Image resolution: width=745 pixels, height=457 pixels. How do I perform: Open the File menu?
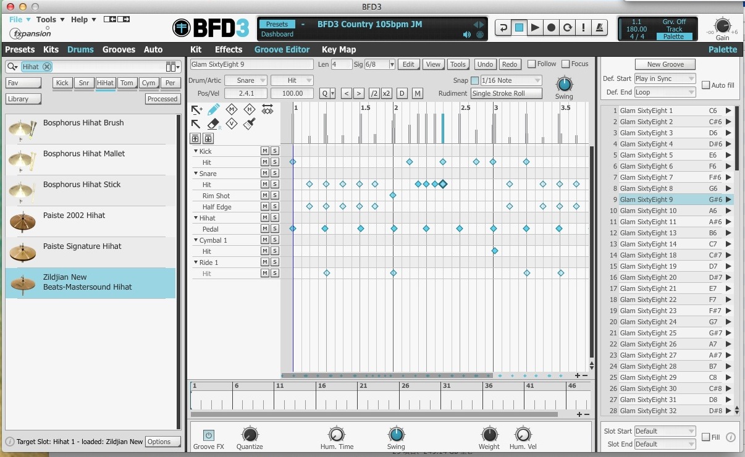coord(19,20)
